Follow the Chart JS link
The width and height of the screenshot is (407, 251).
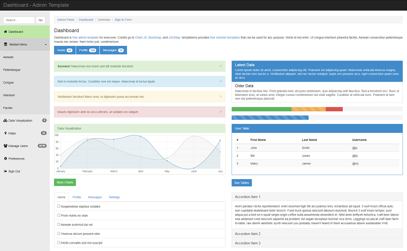tap(141, 37)
